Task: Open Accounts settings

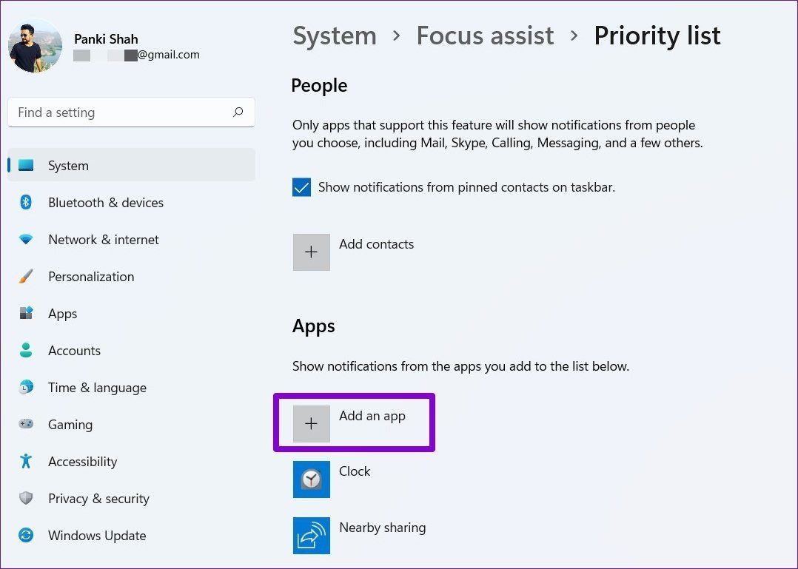Action: point(74,351)
